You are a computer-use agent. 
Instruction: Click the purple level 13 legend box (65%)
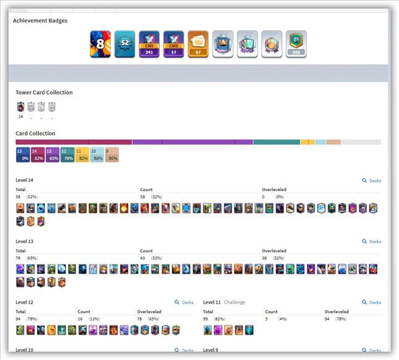[x=52, y=155]
